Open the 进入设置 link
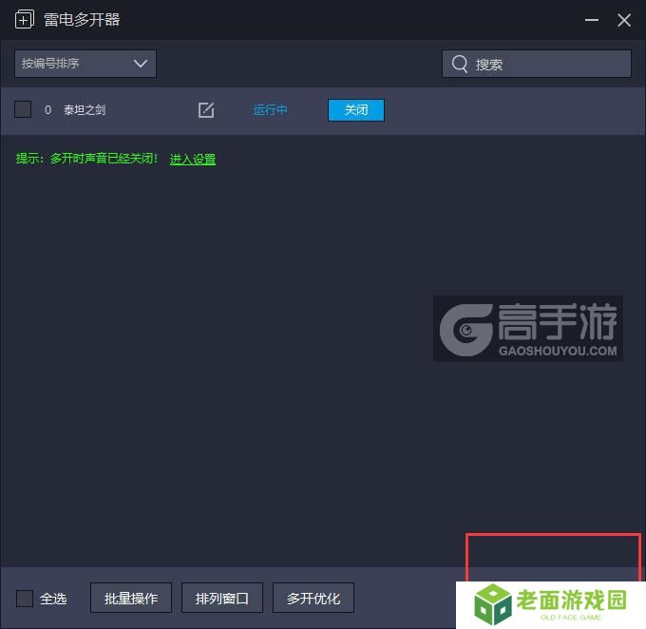646x629 pixels. pyautogui.click(x=193, y=159)
